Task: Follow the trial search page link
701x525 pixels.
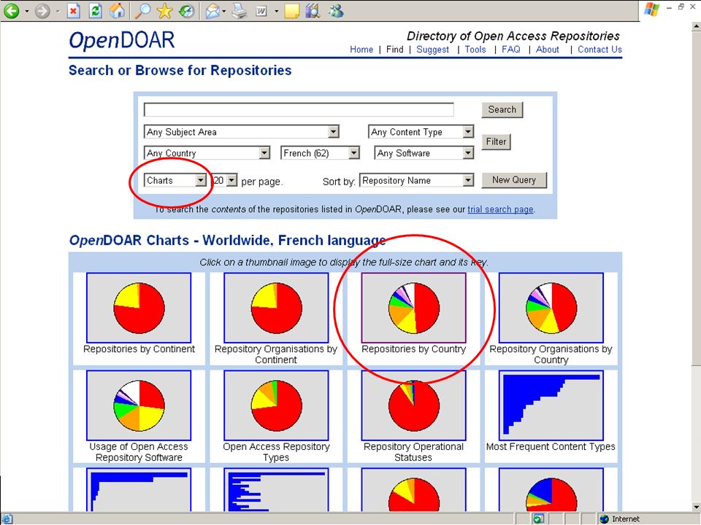Action: click(x=500, y=209)
